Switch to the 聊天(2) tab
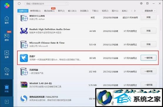Screen dimensions: 163x107 pyautogui.click(x=61, y=11)
